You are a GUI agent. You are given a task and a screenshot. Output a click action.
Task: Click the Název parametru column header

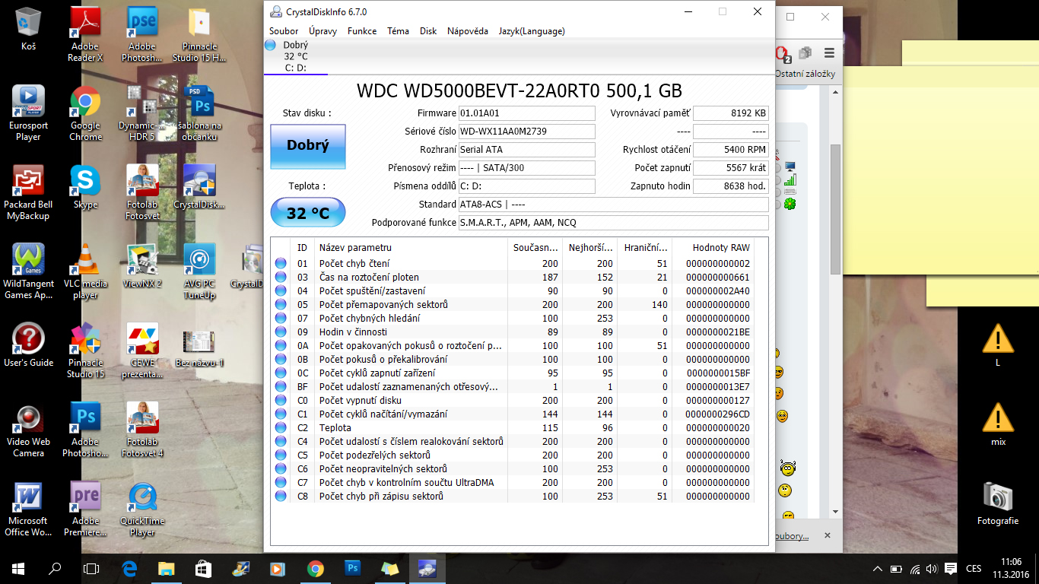click(x=411, y=248)
